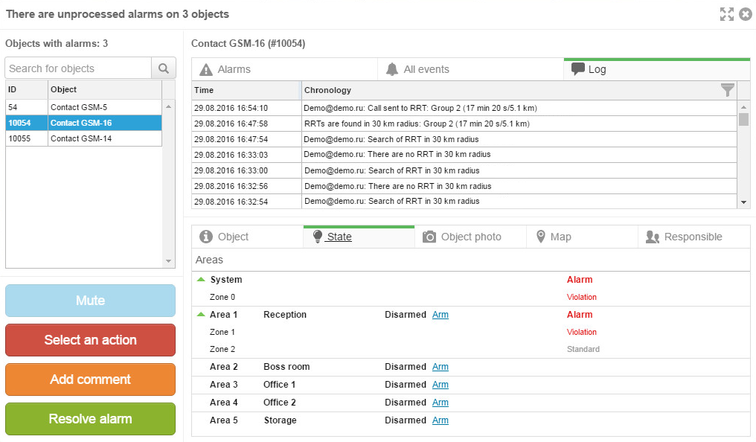Select log entry at 16:54:10

click(x=464, y=108)
